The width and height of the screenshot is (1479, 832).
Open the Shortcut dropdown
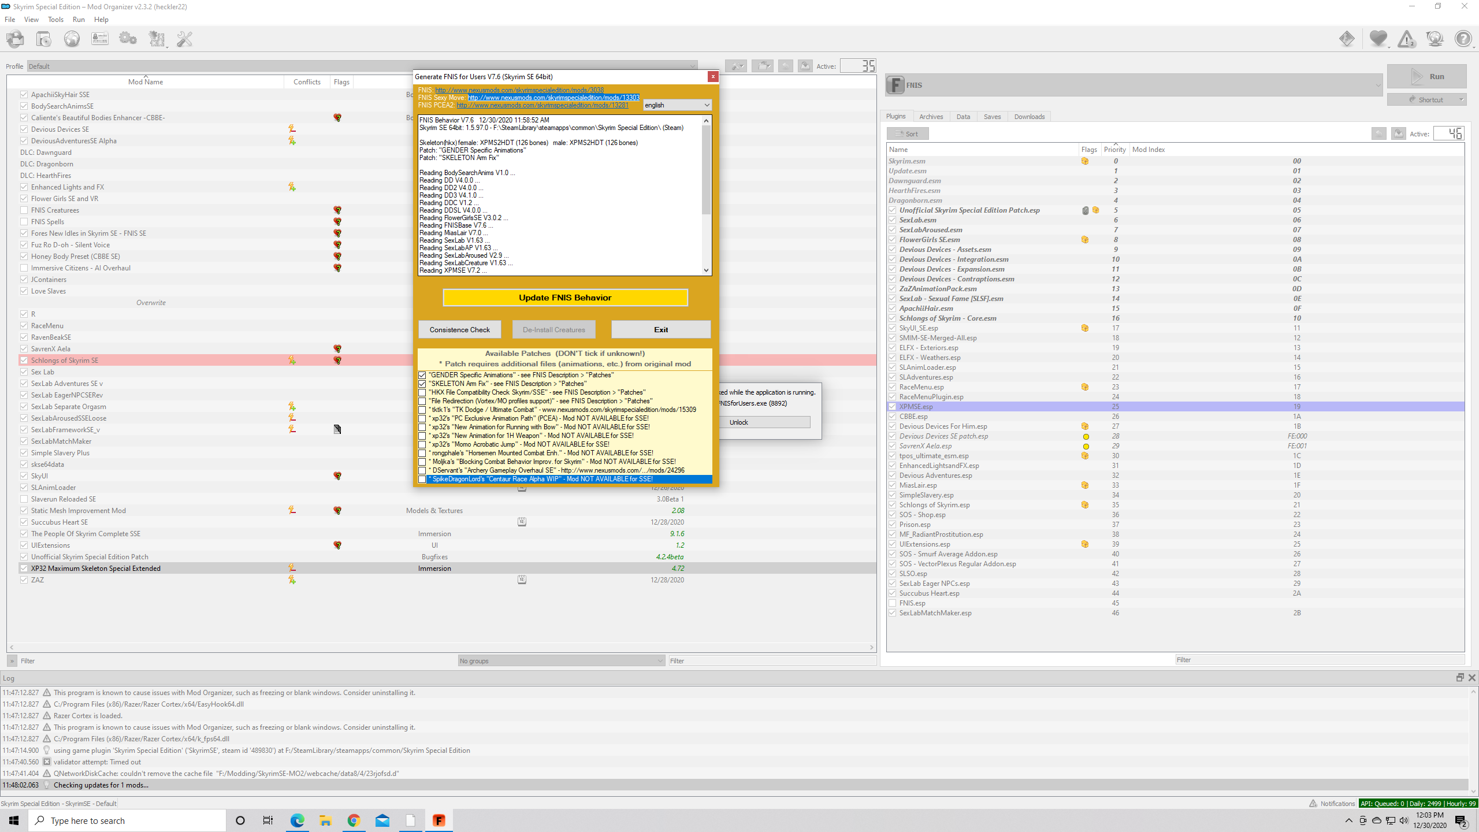pyautogui.click(x=1427, y=99)
